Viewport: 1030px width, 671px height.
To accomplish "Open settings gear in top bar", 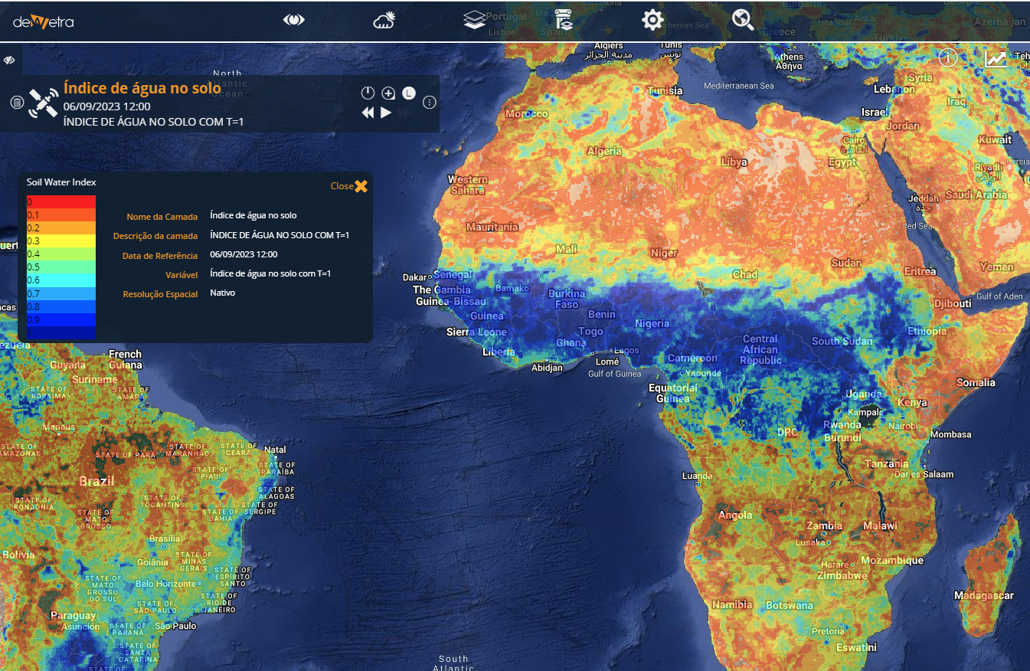I will [652, 20].
